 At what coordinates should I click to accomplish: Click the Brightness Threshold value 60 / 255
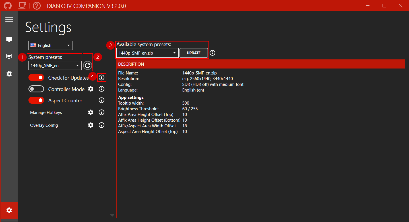tap(190, 109)
